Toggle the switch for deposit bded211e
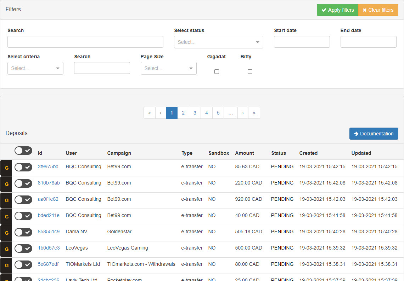Viewport: 404px width, 281px height. [x=23, y=216]
